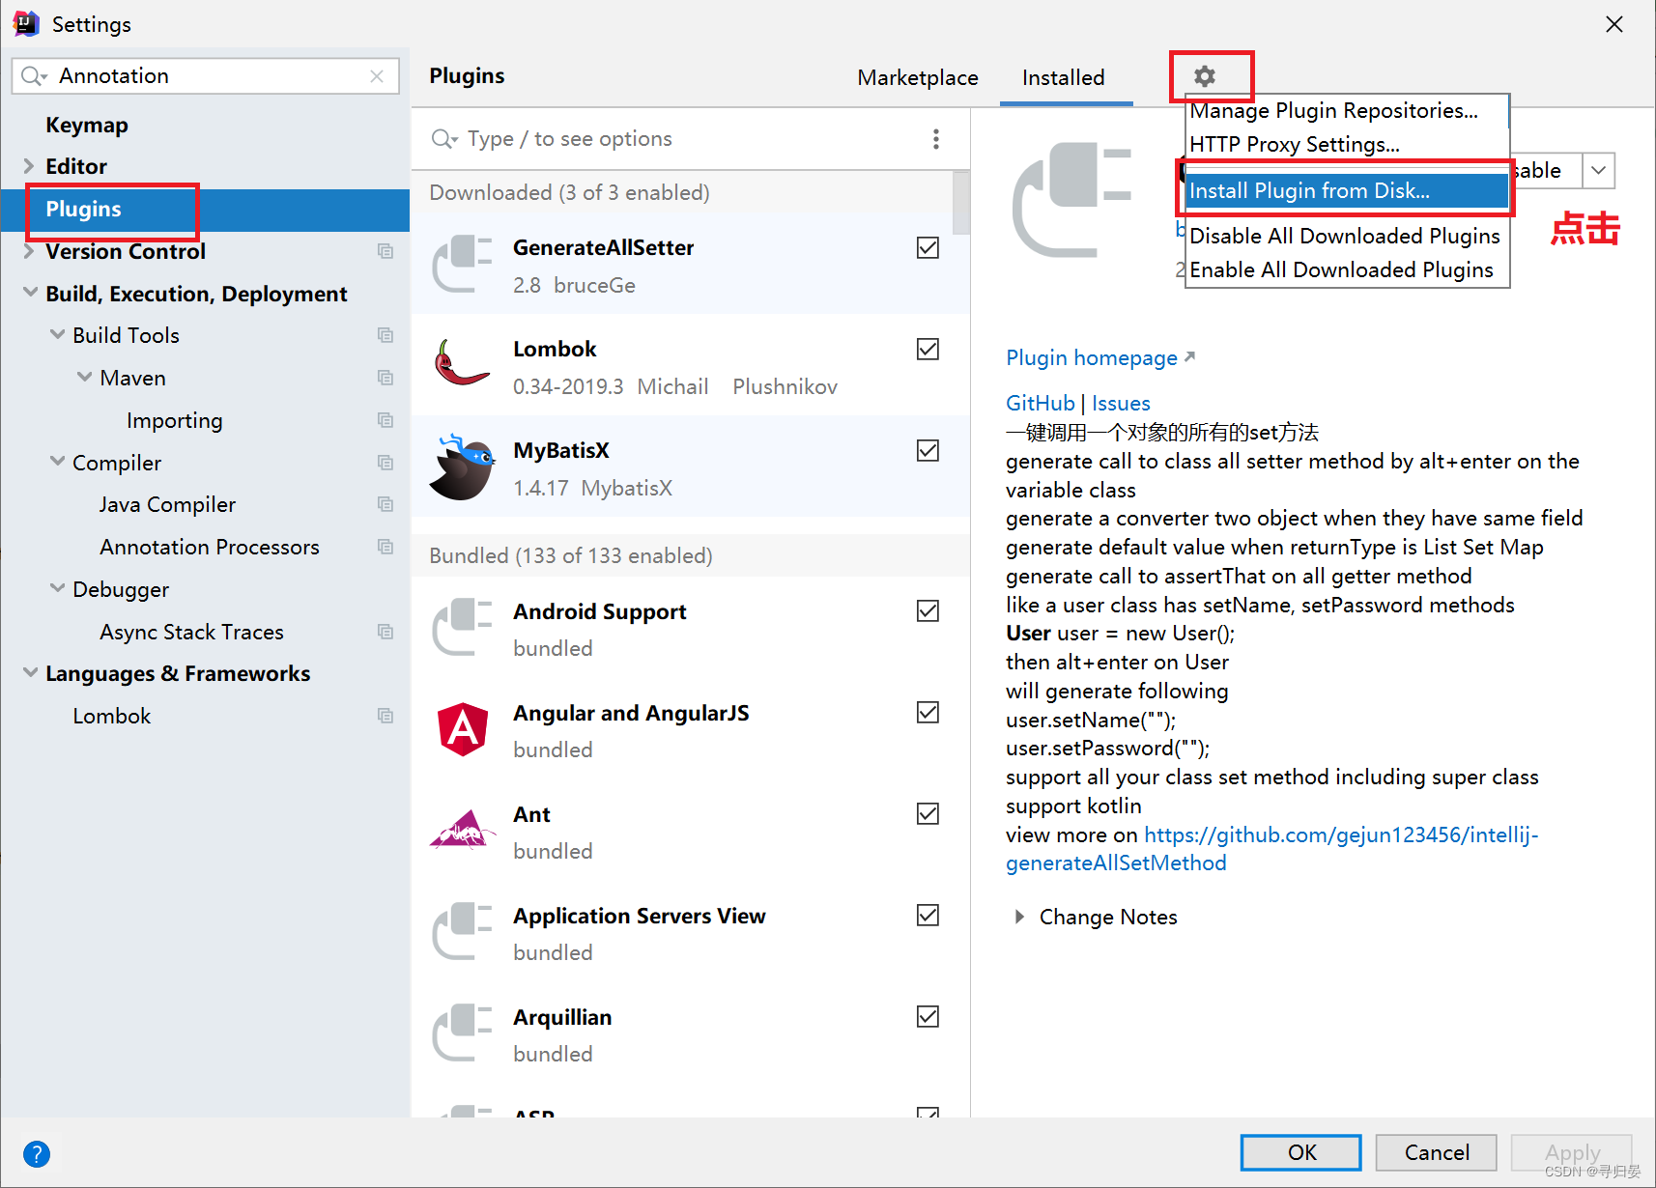Viewport: 1656px width, 1188px height.
Task: Click the MyBatisX bird icon
Action: [x=463, y=467]
